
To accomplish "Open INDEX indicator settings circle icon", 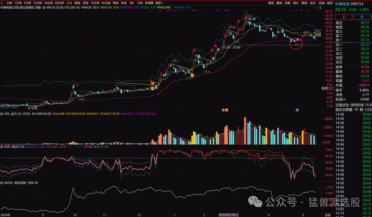I will pos(2,183).
